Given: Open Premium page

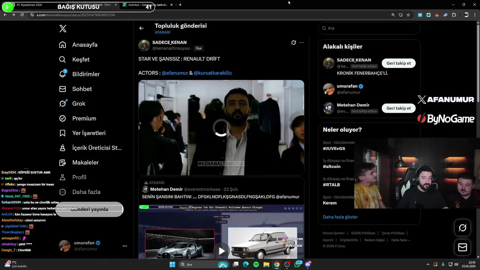Looking at the screenshot, I should pyautogui.click(x=78, y=118).
